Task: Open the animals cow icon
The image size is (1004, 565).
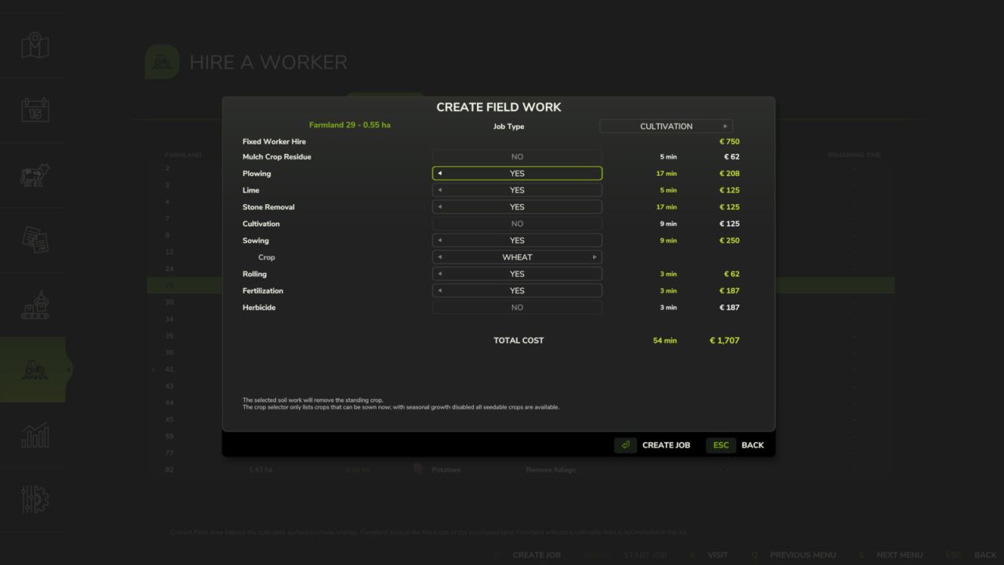Action: click(35, 175)
